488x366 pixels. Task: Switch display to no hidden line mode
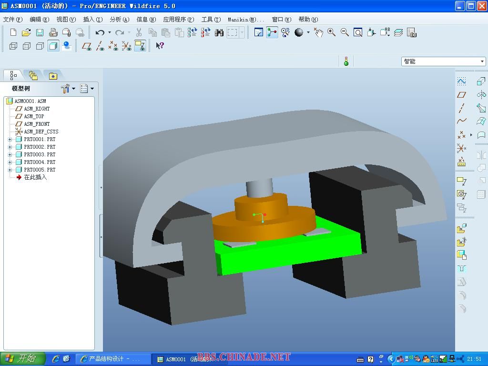[40, 46]
